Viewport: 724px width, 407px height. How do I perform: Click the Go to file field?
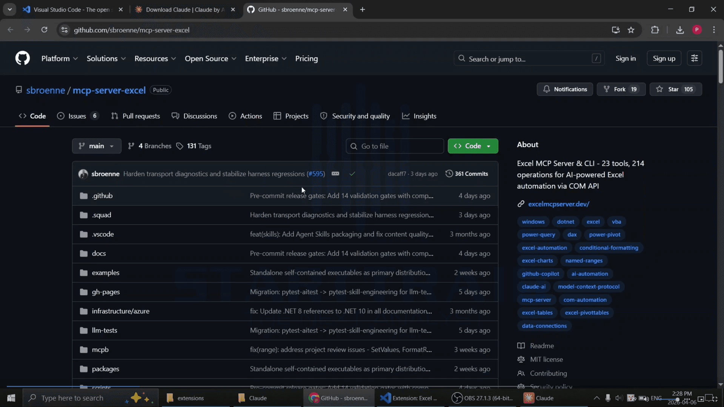(395, 146)
